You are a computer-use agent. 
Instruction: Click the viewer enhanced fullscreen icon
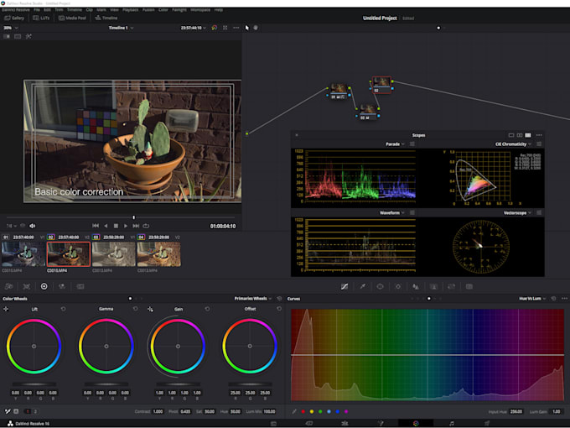pos(225,28)
